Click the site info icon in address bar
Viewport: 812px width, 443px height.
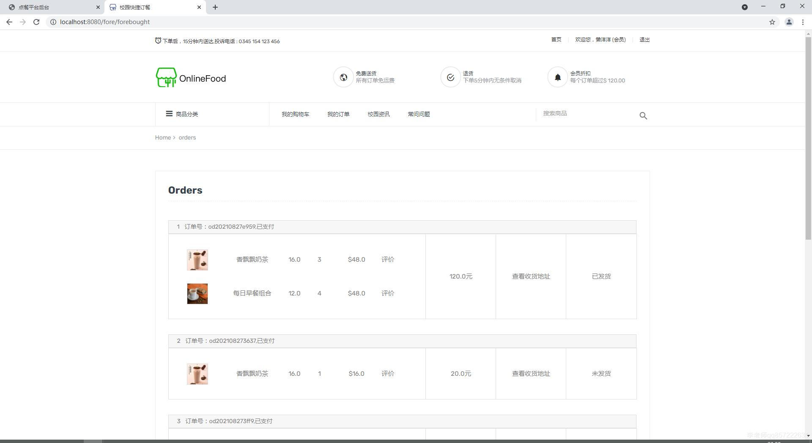pyautogui.click(x=53, y=22)
